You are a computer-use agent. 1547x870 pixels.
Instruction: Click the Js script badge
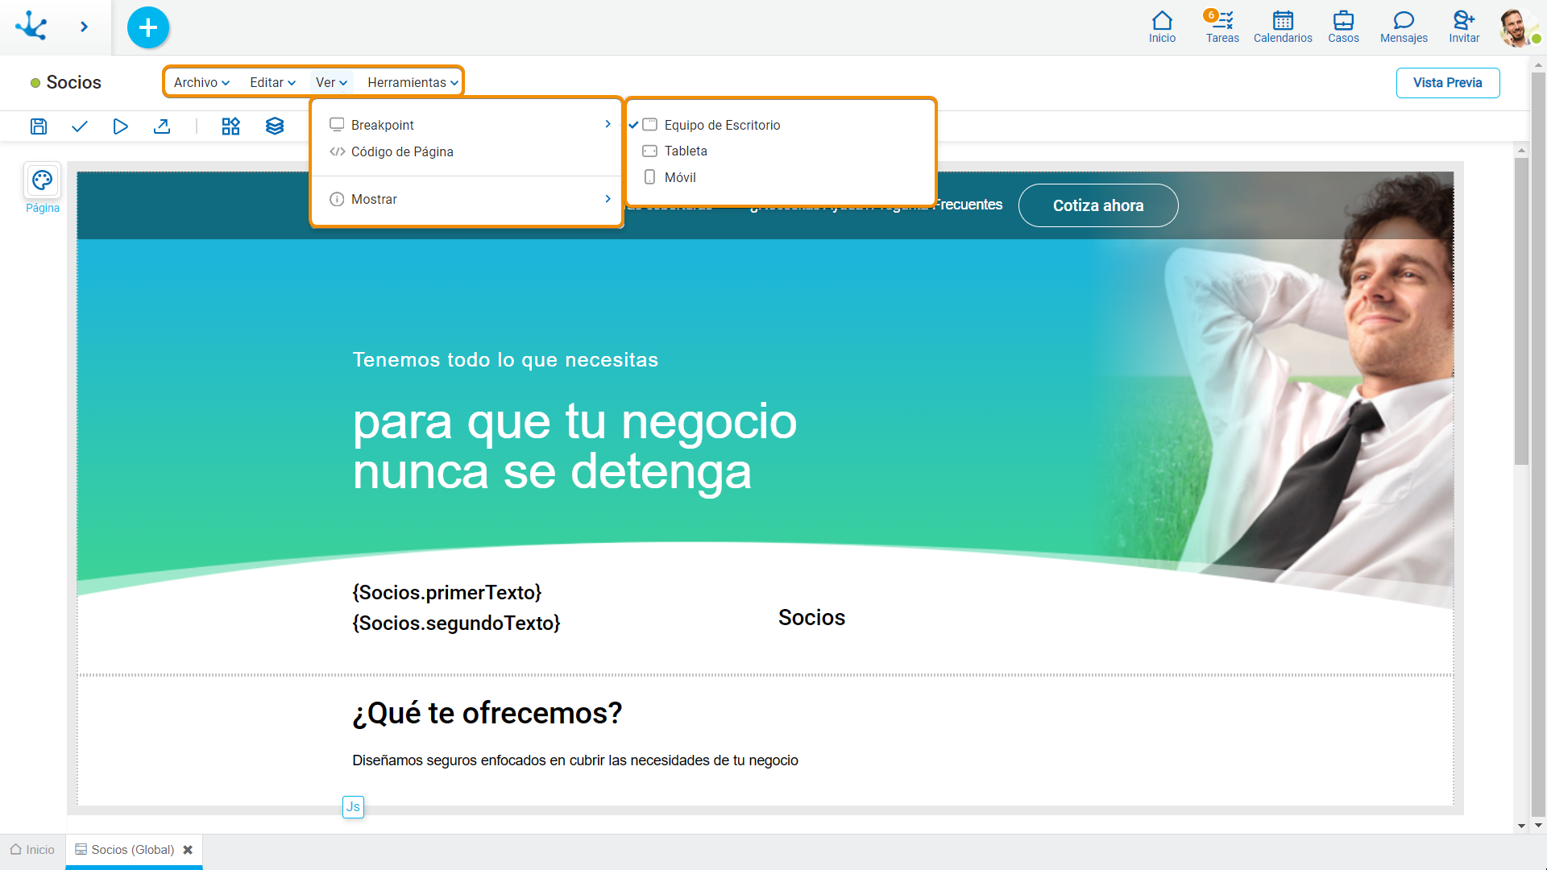(x=353, y=806)
